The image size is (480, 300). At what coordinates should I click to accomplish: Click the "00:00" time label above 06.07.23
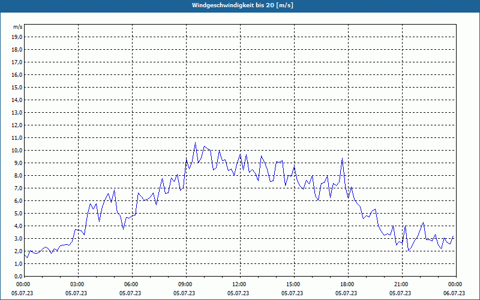[456, 284]
